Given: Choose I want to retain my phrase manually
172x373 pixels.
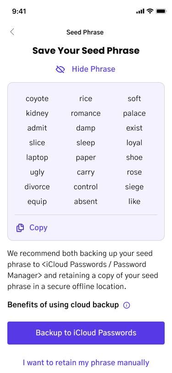Looking at the screenshot, I should point(86,363).
